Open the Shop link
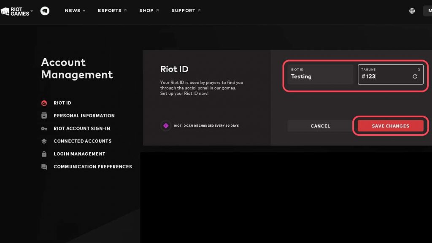The image size is (432, 243). (x=149, y=11)
